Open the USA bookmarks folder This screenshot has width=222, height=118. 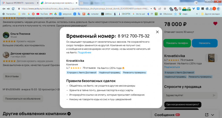pyautogui.click(x=22, y=14)
